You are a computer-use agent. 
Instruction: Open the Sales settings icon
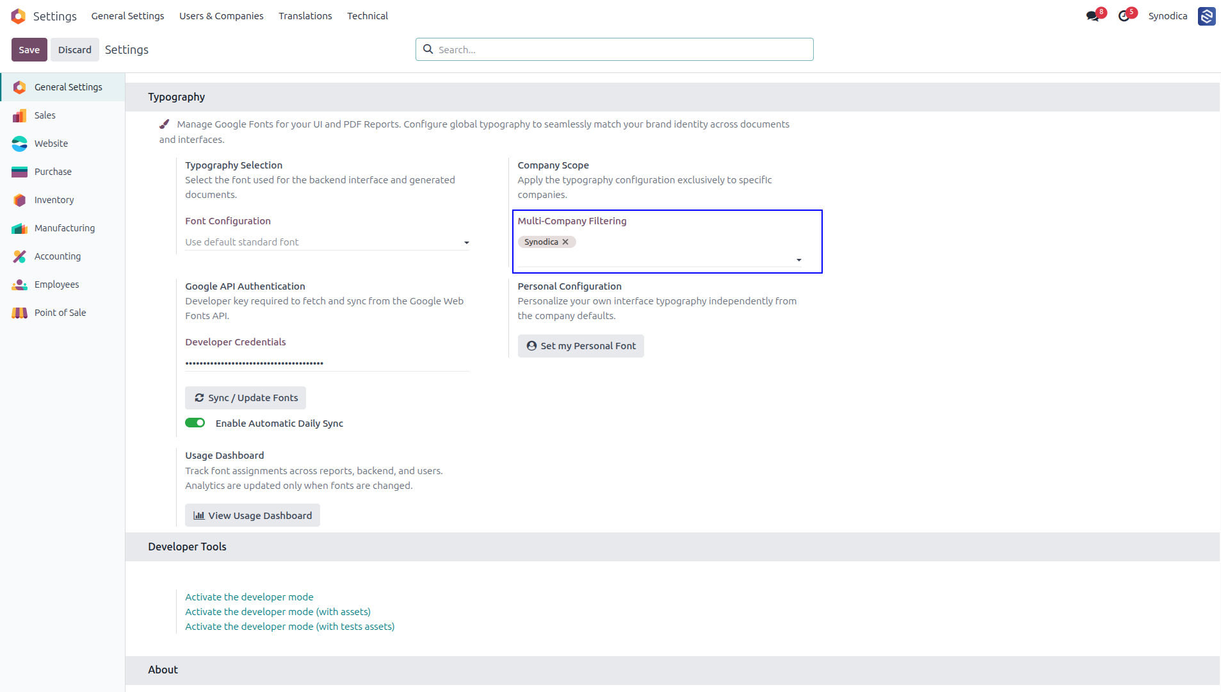20,115
